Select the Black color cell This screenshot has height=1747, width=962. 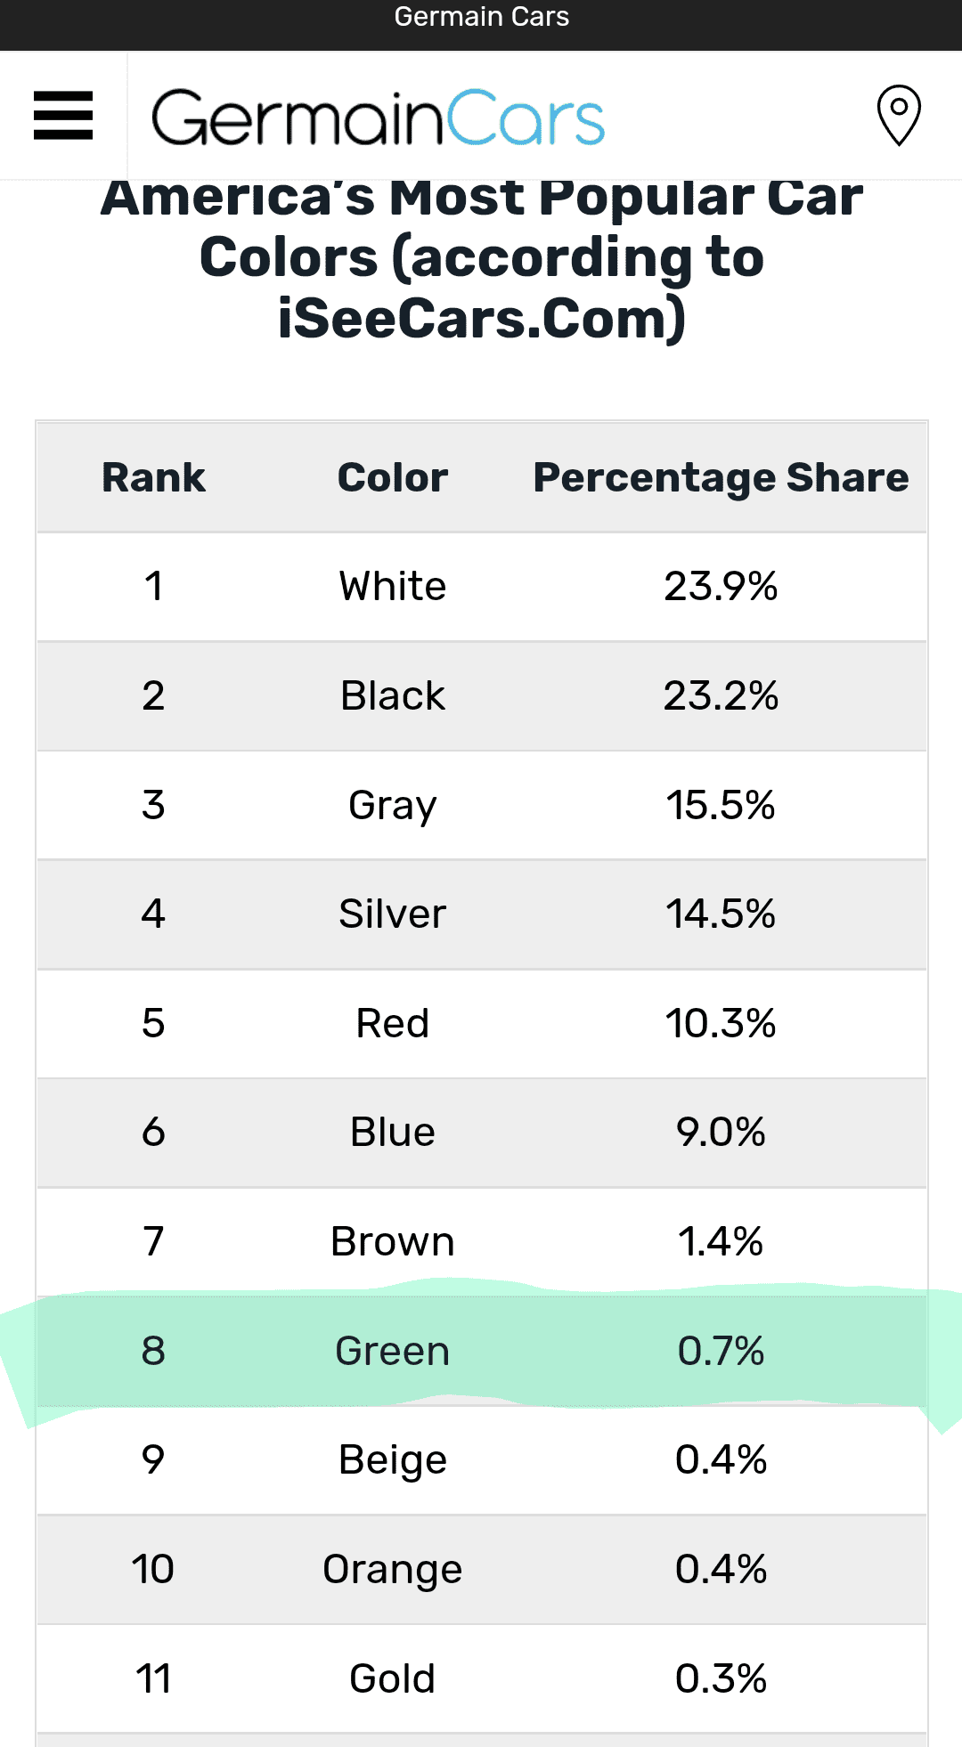pos(393,696)
